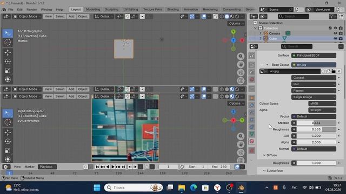The width and height of the screenshot is (346, 194).
Task: Open the Straight alpha mode dropdown
Action: (x=322, y=110)
